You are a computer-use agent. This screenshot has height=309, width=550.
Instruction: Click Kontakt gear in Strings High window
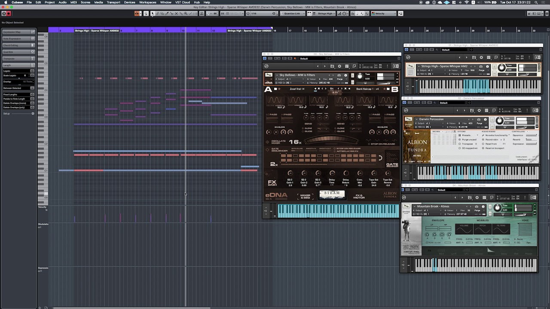[481, 58]
